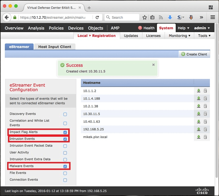
Task: Open new browser tab with plus
Action: tap(89, 8)
